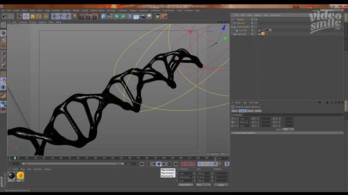This screenshot has width=348, height=195.
Task: Open the Simulate menu
Action: coord(66,10)
